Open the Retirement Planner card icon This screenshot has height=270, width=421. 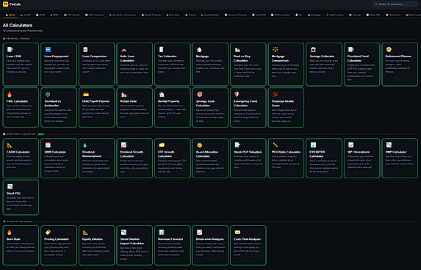pos(389,50)
